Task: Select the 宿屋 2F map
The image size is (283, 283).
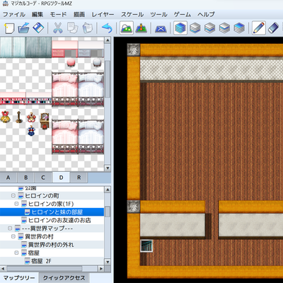Action: (41, 261)
